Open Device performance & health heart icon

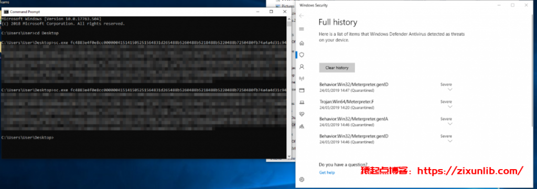[302, 114]
